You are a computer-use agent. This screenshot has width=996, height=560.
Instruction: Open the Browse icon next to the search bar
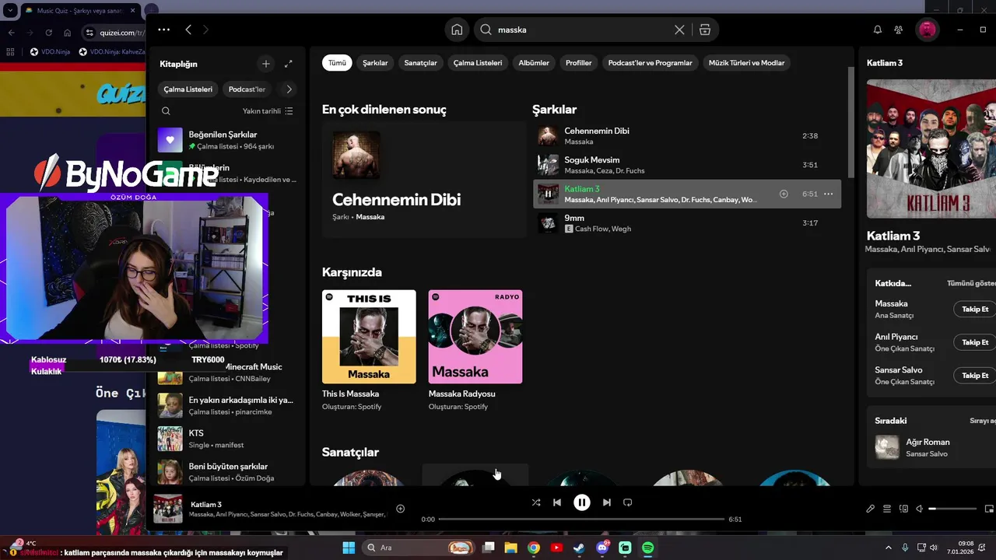point(705,30)
